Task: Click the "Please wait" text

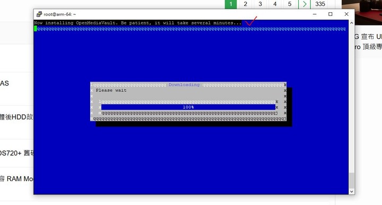Action: tap(111, 90)
